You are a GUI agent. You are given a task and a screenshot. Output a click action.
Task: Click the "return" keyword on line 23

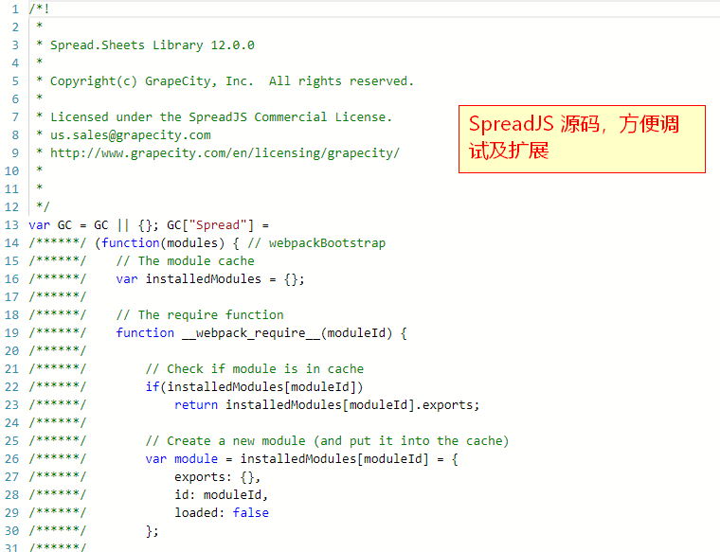(x=195, y=404)
